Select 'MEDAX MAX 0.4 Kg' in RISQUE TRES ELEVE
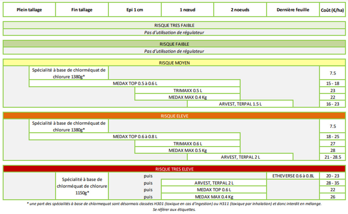The width and height of the screenshot is (348, 214). pos(214,197)
